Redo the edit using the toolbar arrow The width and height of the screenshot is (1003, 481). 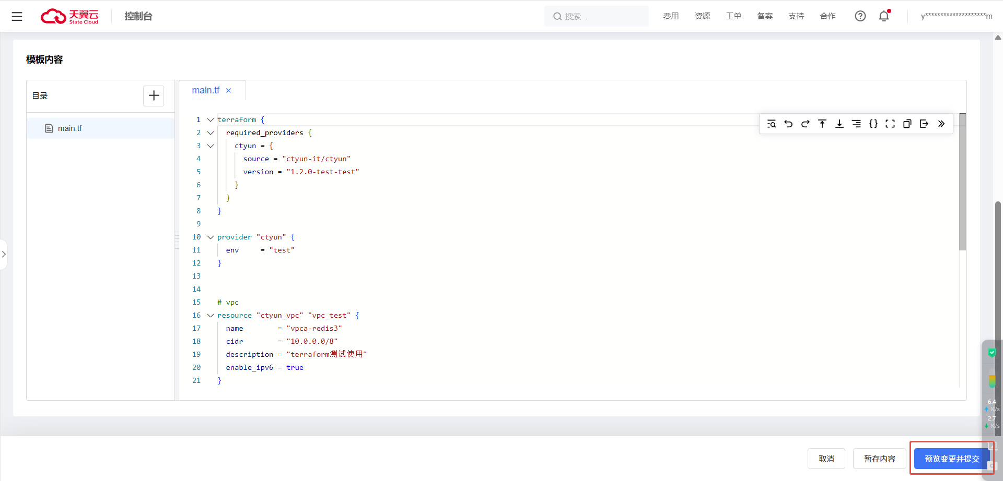pyautogui.click(x=805, y=124)
